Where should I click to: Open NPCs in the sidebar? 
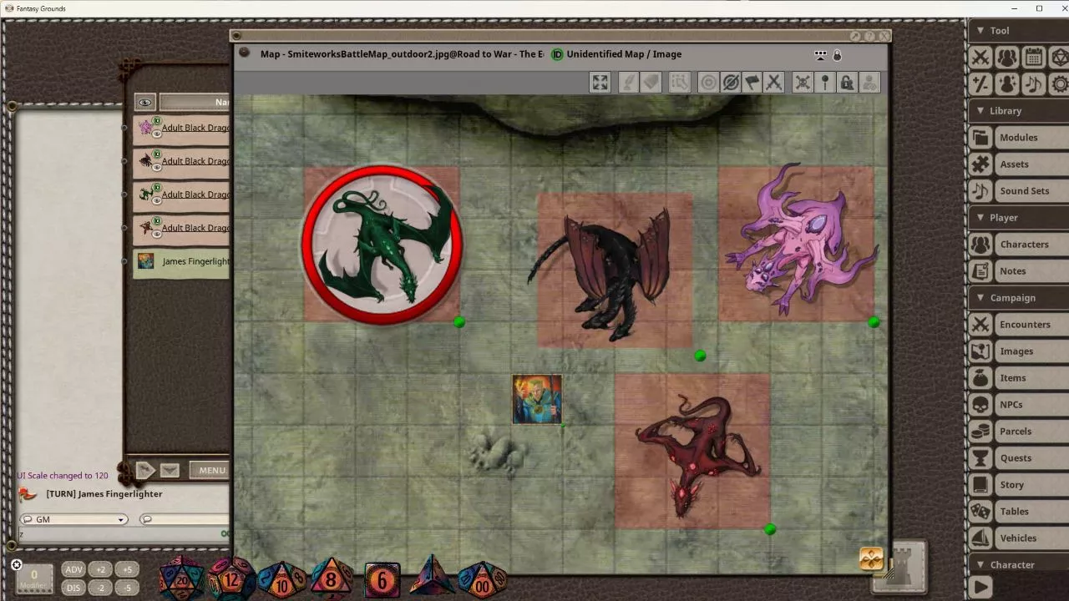coord(1018,404)
